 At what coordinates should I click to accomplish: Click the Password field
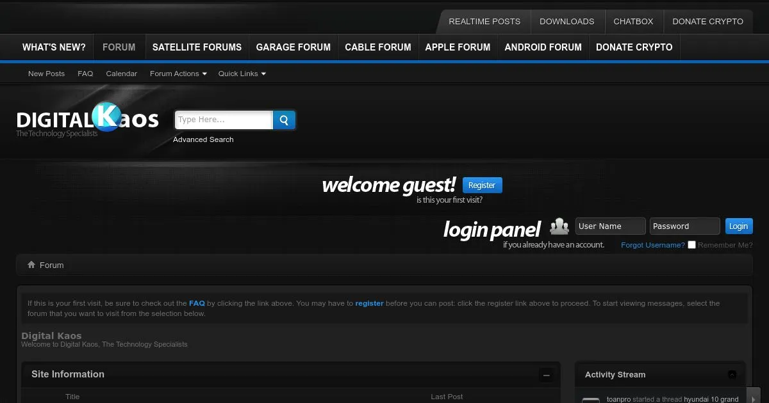click(x=684, y=226)
